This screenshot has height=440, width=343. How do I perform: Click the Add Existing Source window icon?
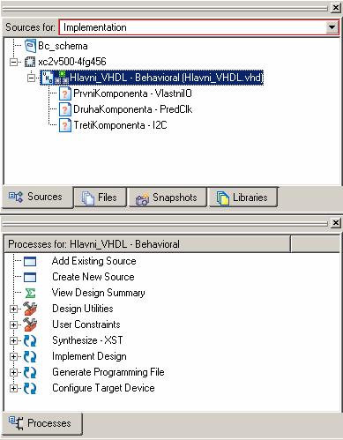[30, 261]
